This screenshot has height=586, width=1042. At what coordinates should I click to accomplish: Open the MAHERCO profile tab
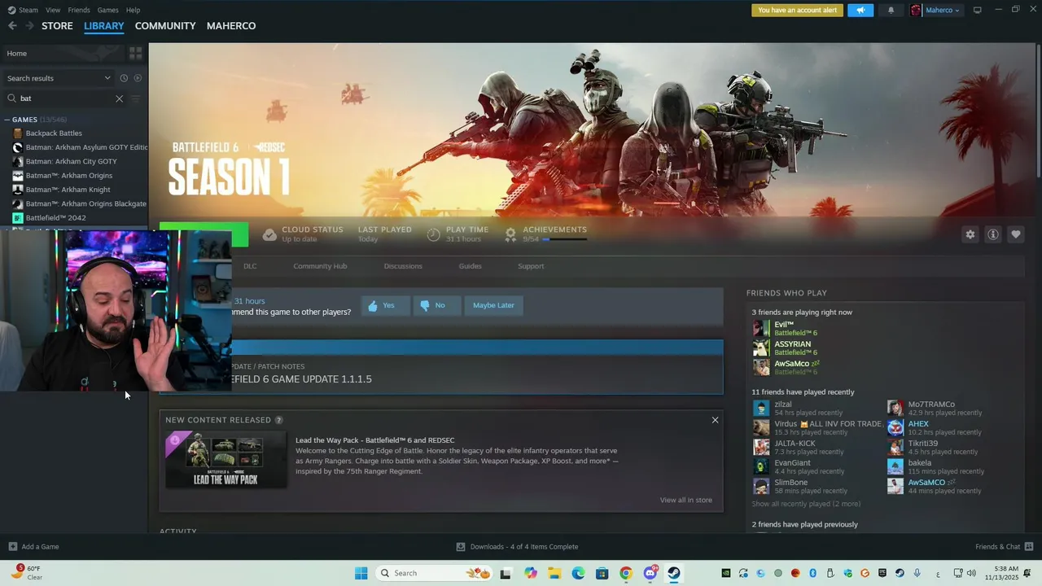click(231, 26)
